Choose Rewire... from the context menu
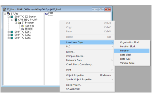The height and width of the screenshot is (94, 154). [87, 52]
